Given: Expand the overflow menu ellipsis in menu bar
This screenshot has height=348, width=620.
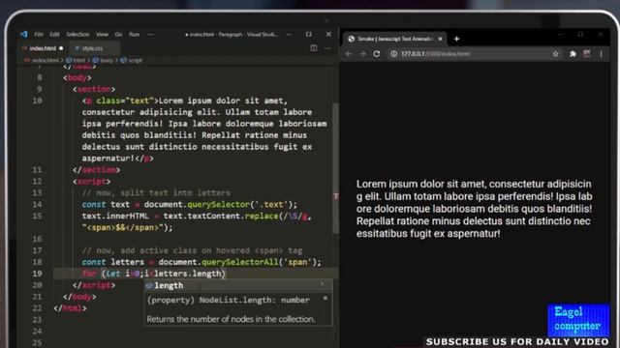Looking at the screenshot, I should [x=150, y=35].
